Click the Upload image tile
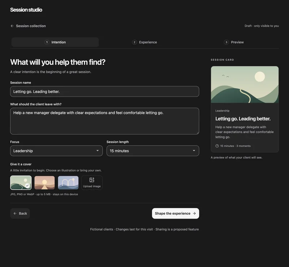 coord(92,182)
